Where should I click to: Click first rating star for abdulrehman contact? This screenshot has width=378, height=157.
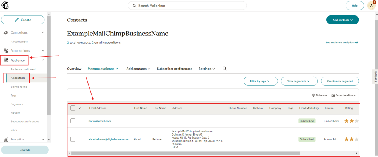click(x=346, y=139)
